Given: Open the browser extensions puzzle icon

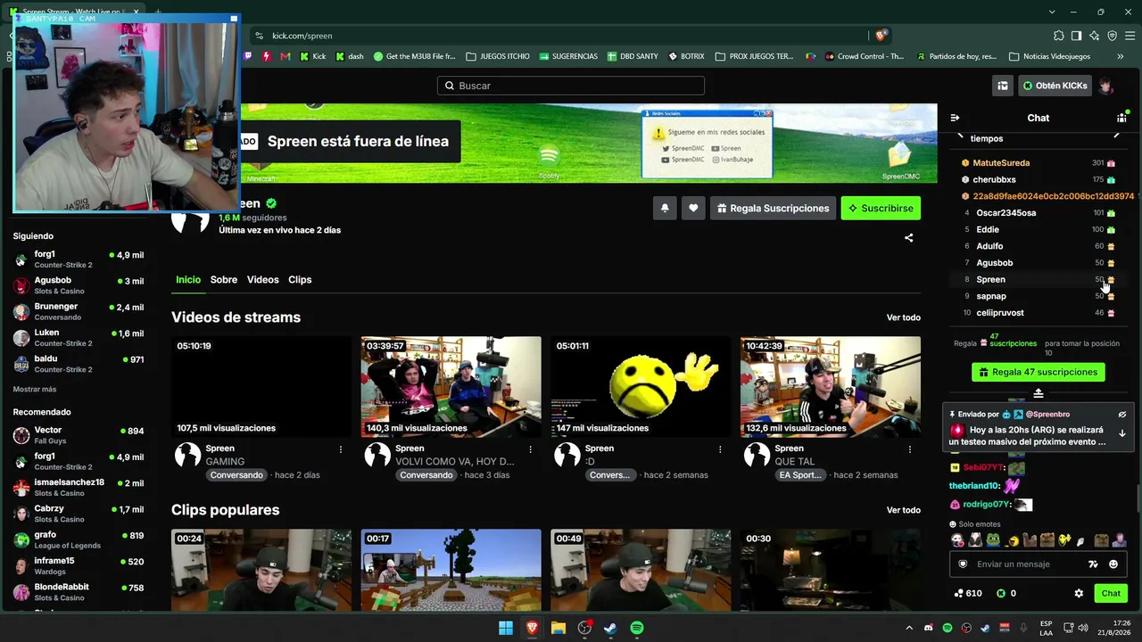Looking at the screenshot, I should (1059, 36).
